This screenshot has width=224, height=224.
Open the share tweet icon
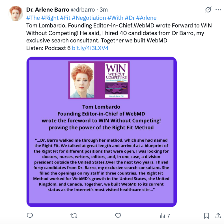point(218,216)
